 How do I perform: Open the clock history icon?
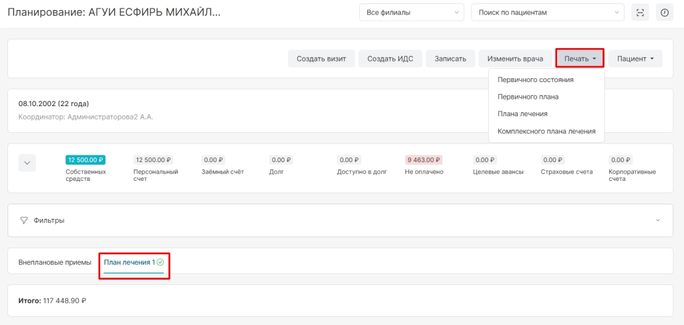click(665, 13)
